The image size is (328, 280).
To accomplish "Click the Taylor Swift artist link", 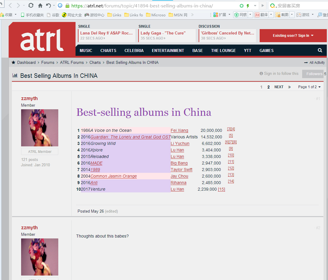I will coord(181,170).
